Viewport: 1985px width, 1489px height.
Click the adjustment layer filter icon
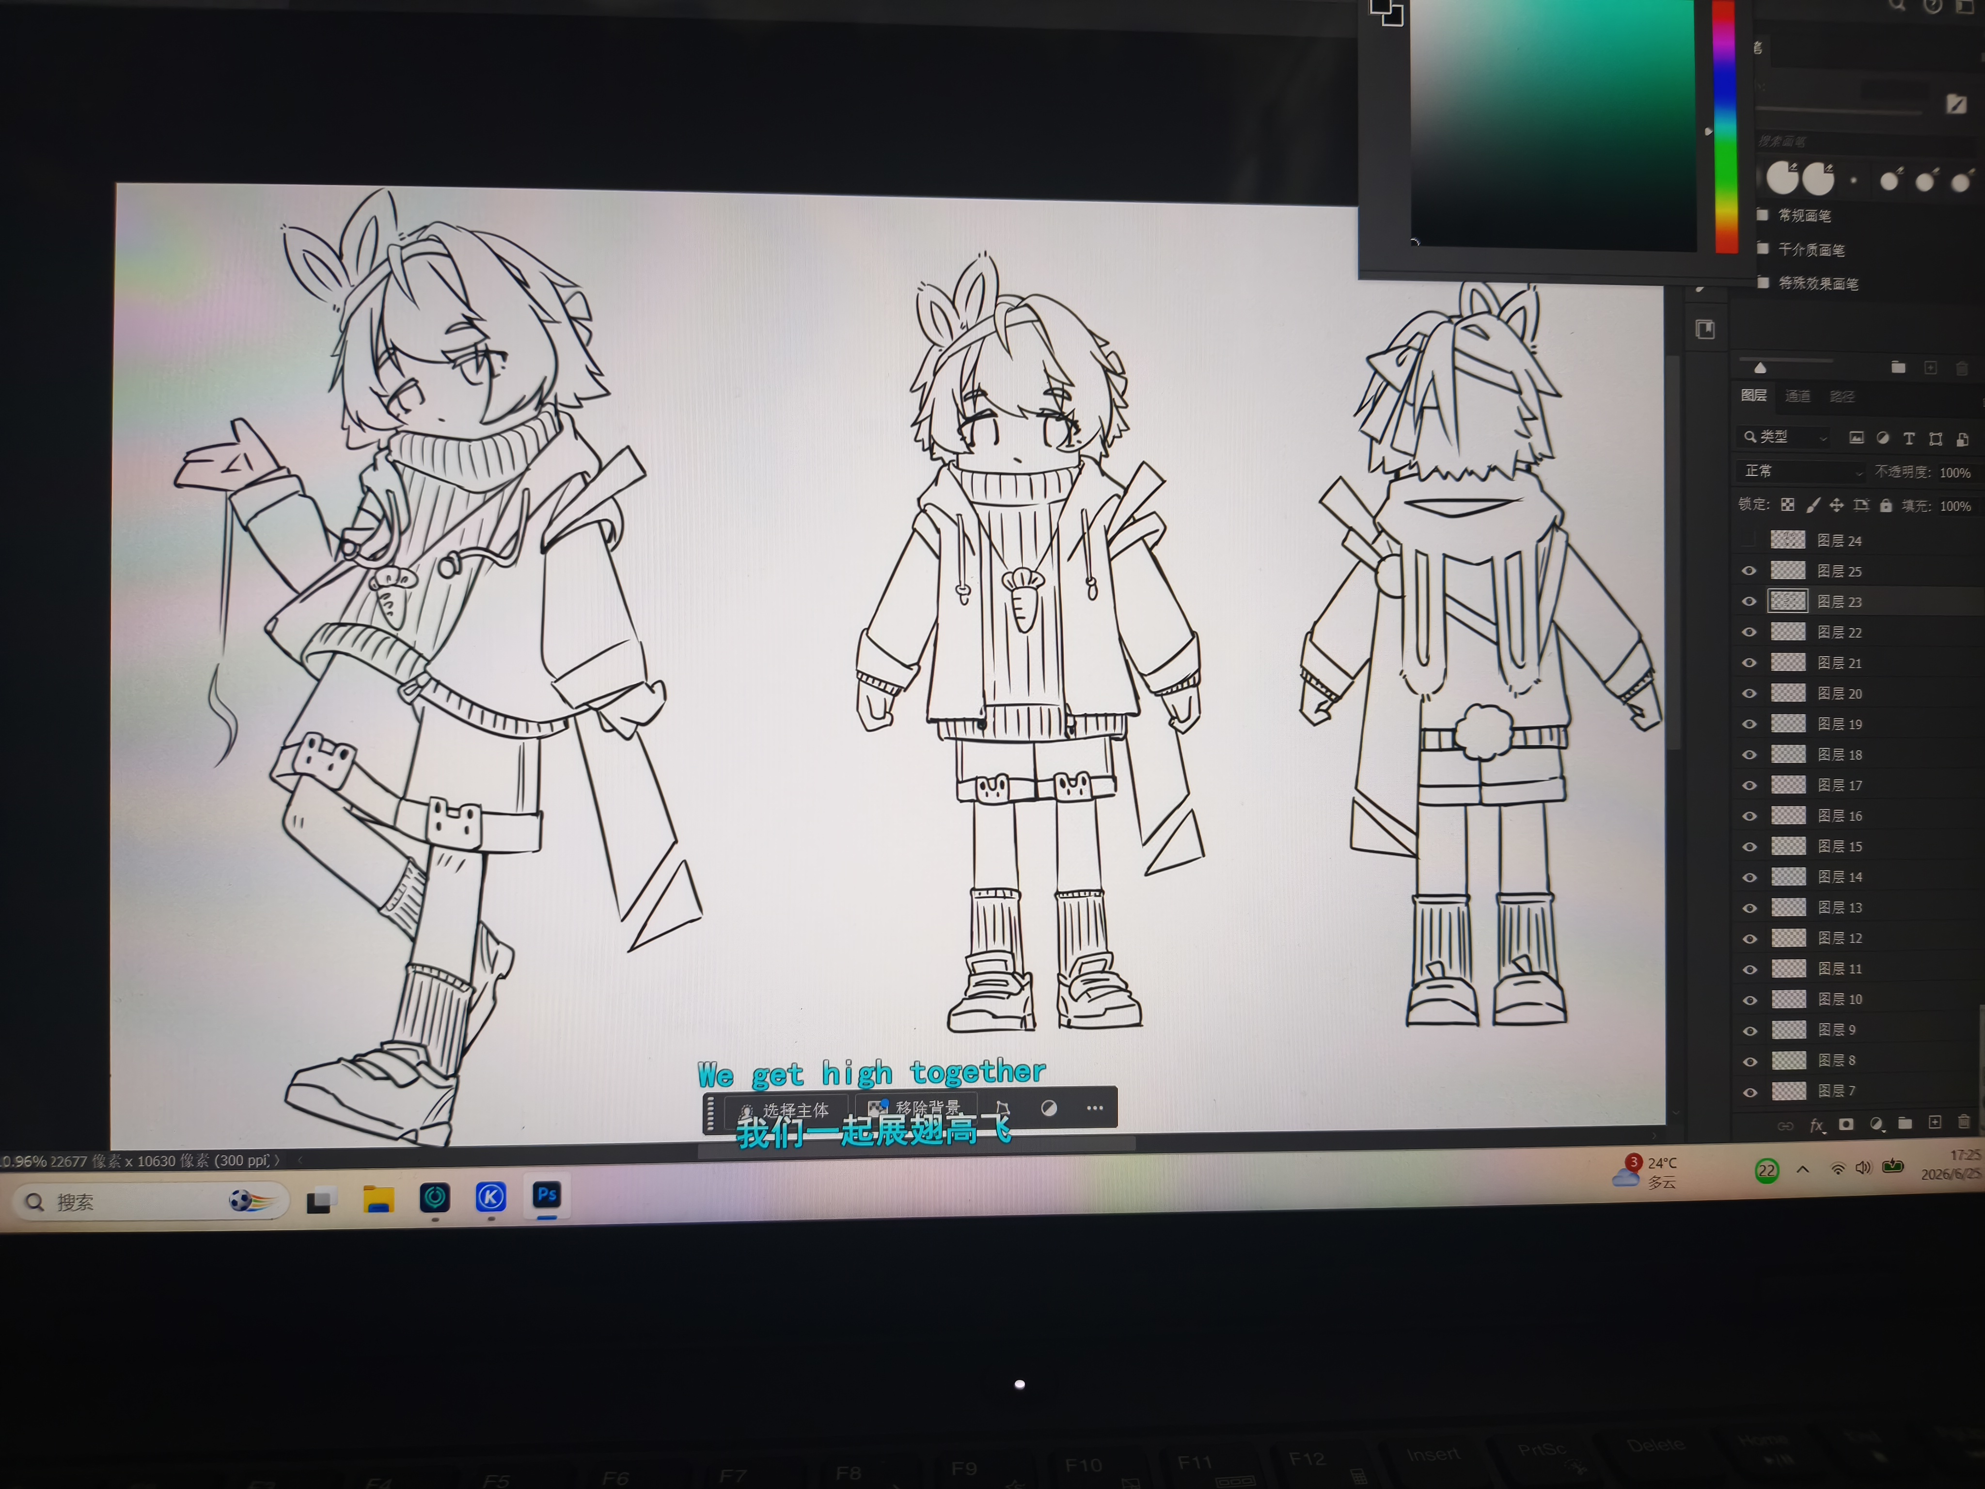1883,438
